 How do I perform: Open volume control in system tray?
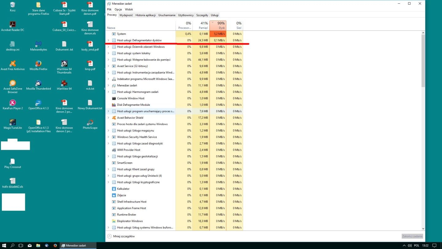point(409,245)
